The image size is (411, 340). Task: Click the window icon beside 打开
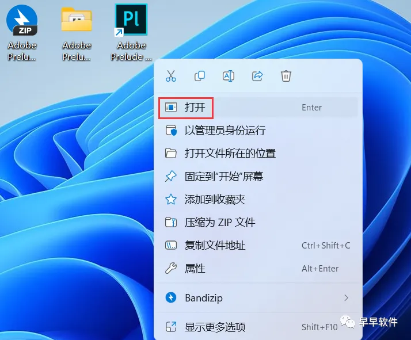171,108
